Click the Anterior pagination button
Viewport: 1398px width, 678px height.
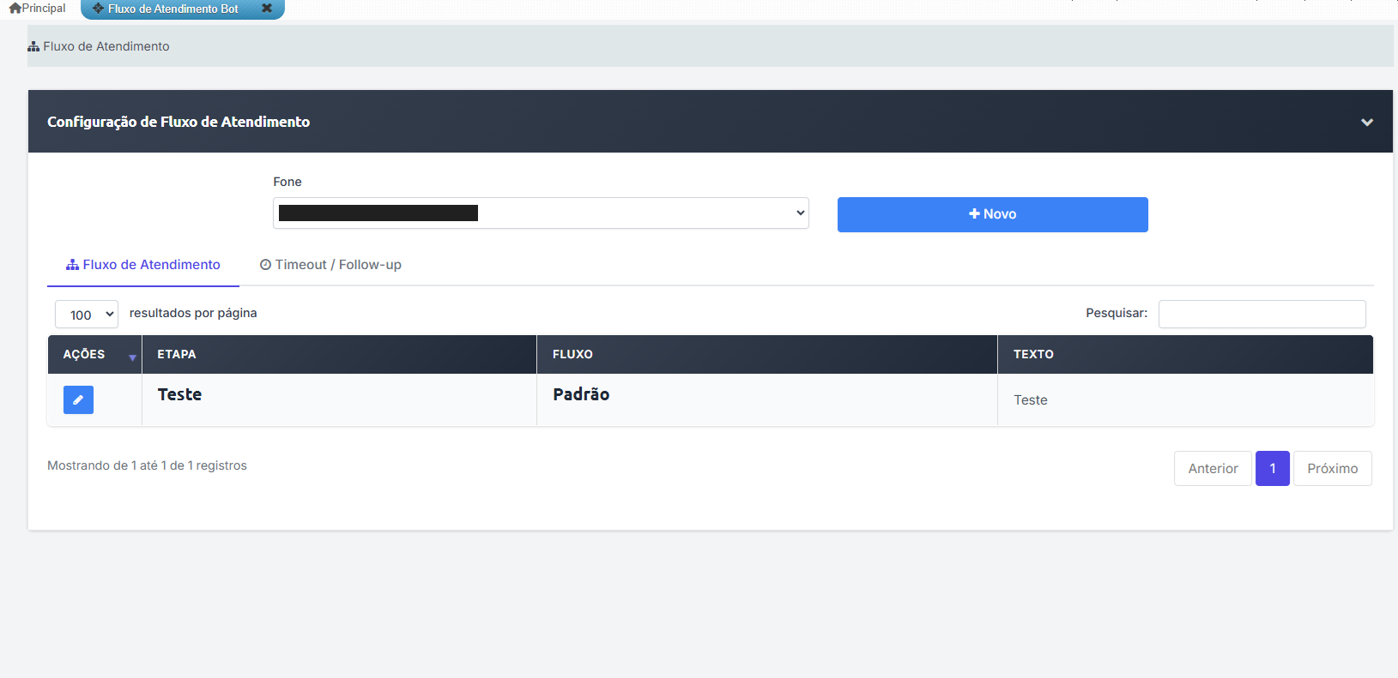coord(1213,468)
